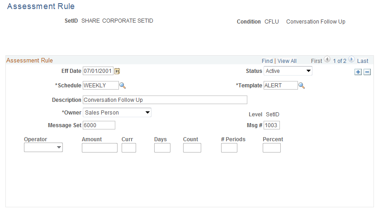Open the Status dropdown
Screen dimensions: 378x210
288,71
